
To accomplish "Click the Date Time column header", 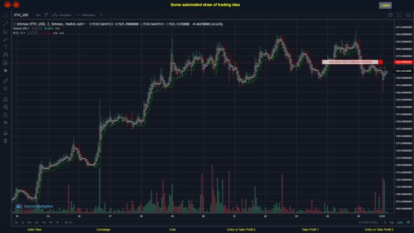I will tap(34, 230).
